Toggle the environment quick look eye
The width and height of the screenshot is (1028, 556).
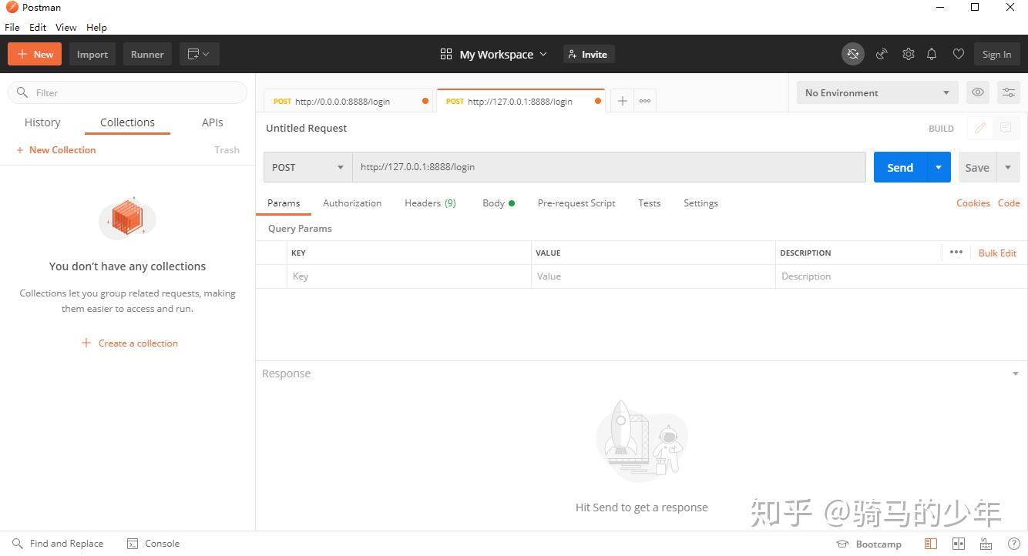(978, 92)
